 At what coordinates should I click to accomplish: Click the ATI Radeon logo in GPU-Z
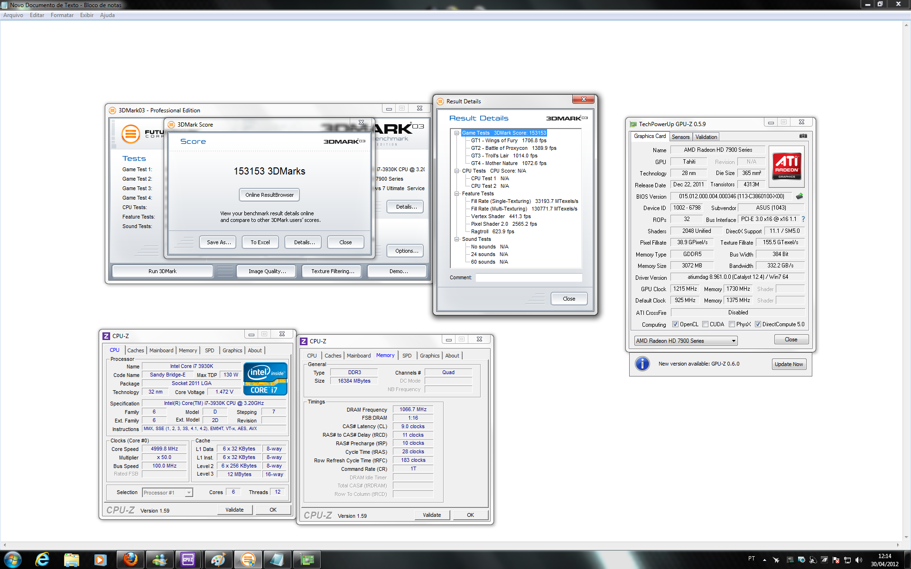[787, 165]
